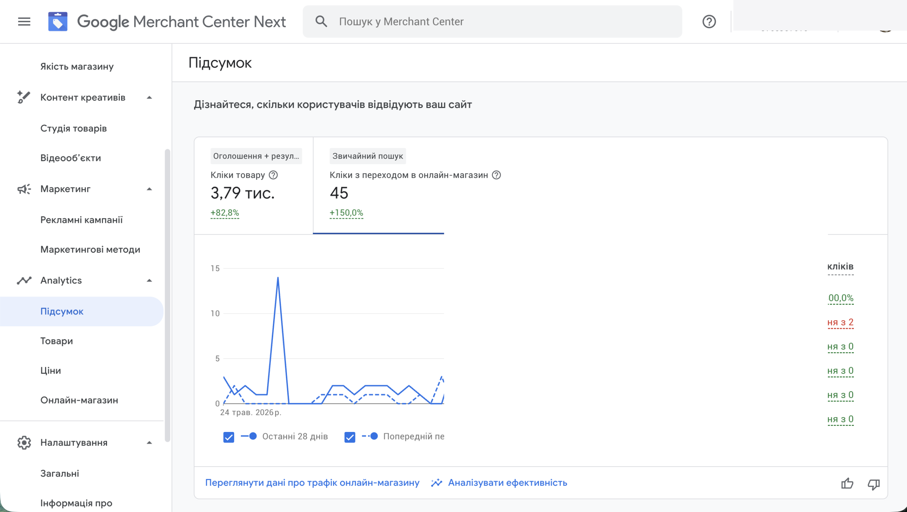This screenshot has width=907, height=512.
Task: Click the Пошук у Merchant Center field
Action: (x=492, y=22)
